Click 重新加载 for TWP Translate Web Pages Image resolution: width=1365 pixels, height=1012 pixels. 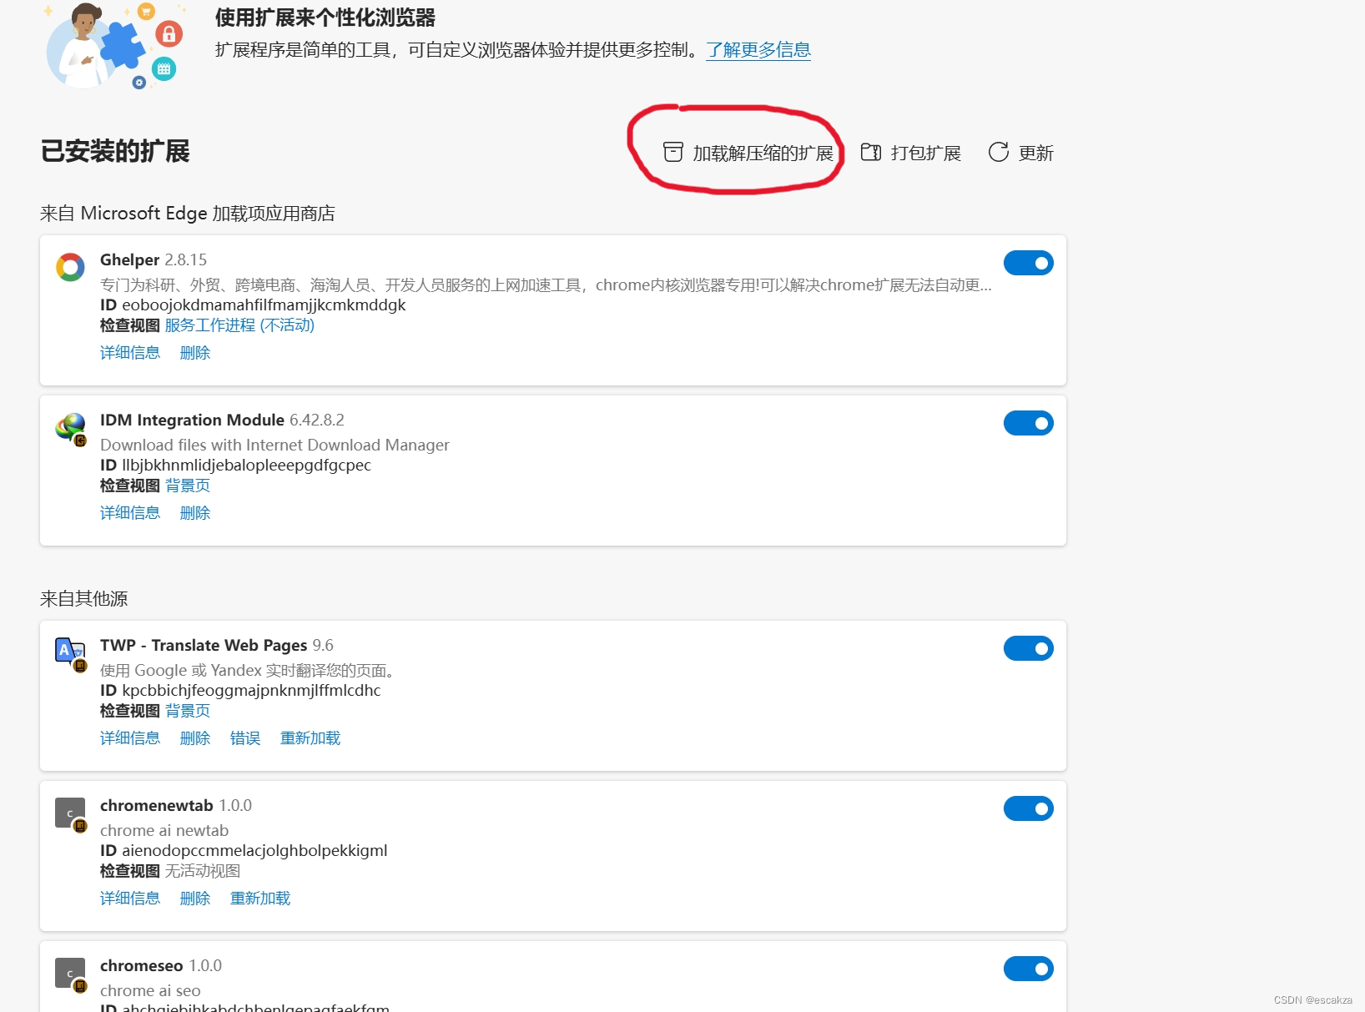click(310, 738)
